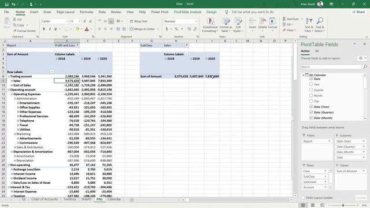Open Report filter dropdown in cell B1

(x=77, y=45)
